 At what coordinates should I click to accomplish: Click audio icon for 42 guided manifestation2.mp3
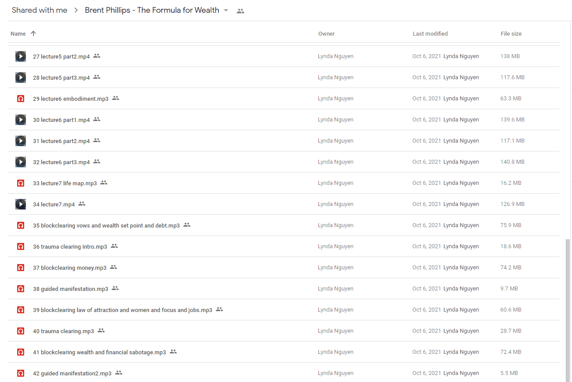coord(21,373)
